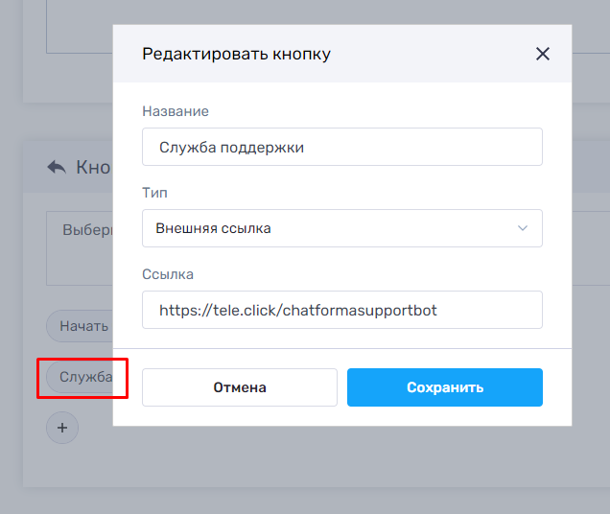Click the Ссылка field label
This screenshot has width=610, height=514.
pyautogui.click(x=168, y=274)
